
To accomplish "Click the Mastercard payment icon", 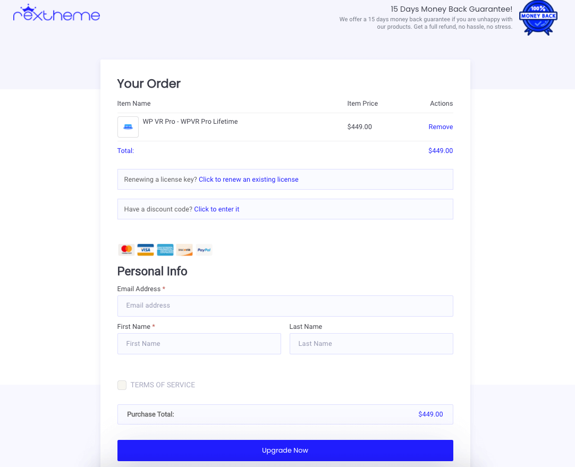I will 126,250.
